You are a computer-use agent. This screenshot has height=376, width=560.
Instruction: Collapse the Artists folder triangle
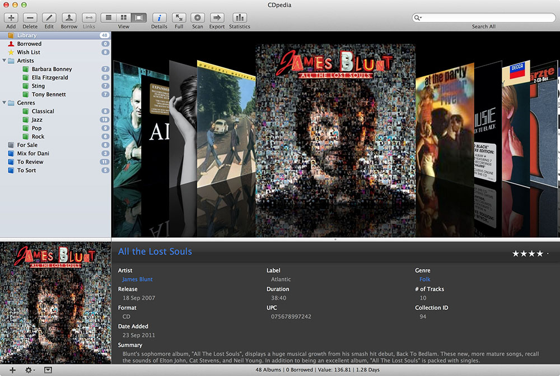click(x=4, y=61)
